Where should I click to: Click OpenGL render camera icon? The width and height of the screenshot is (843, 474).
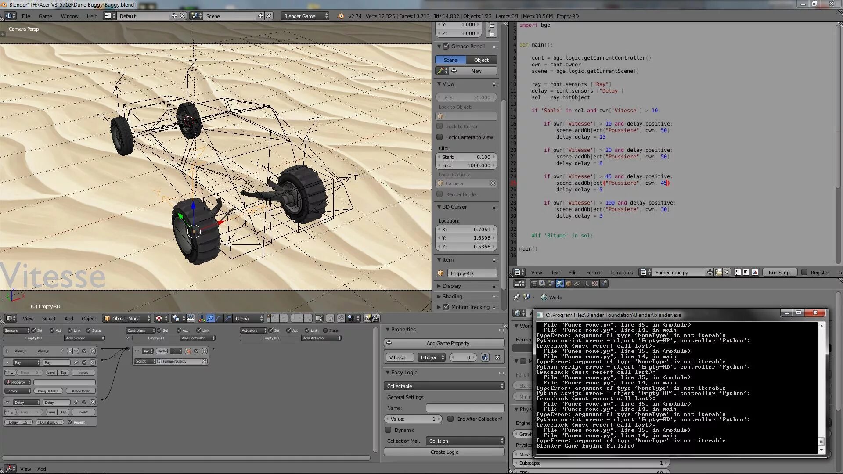point(367,319)
